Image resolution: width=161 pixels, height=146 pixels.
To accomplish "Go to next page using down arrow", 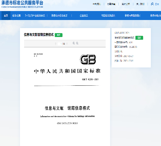I will (67, 44).
